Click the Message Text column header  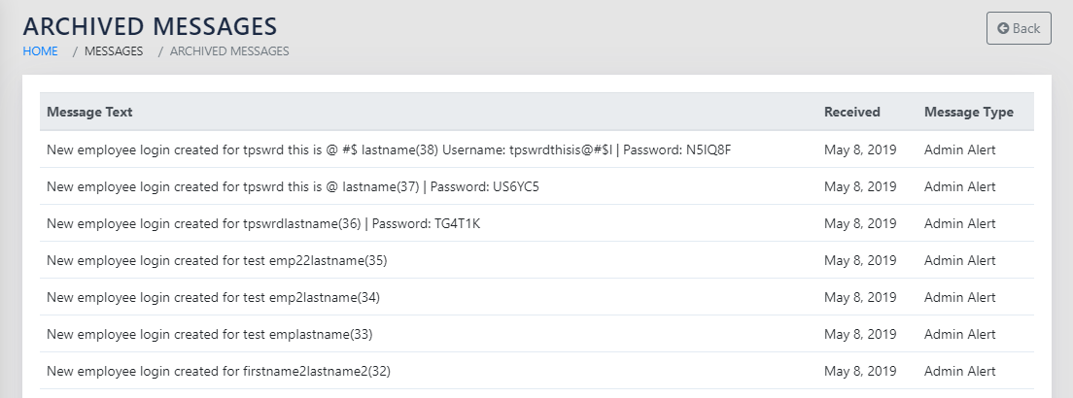(89, 112)
